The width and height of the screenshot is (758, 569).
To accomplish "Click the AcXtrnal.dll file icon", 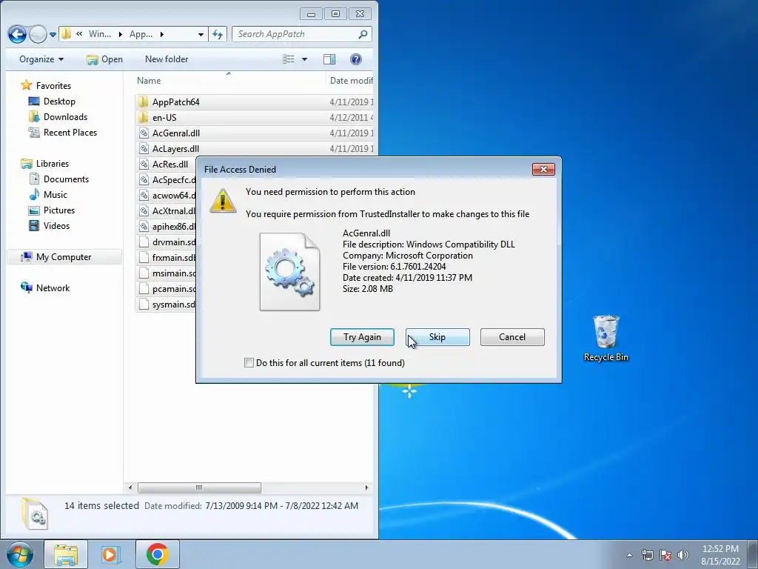I will [x=144, y=210].
